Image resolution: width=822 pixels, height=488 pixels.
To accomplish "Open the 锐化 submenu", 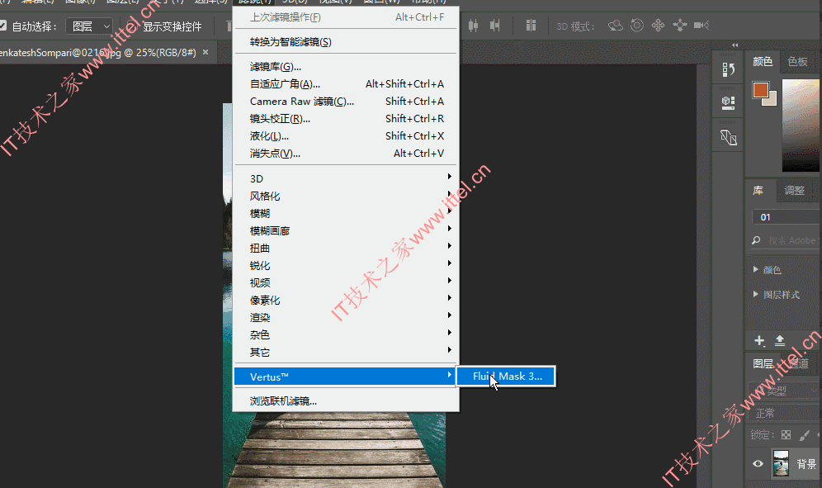I will (346, 265).
